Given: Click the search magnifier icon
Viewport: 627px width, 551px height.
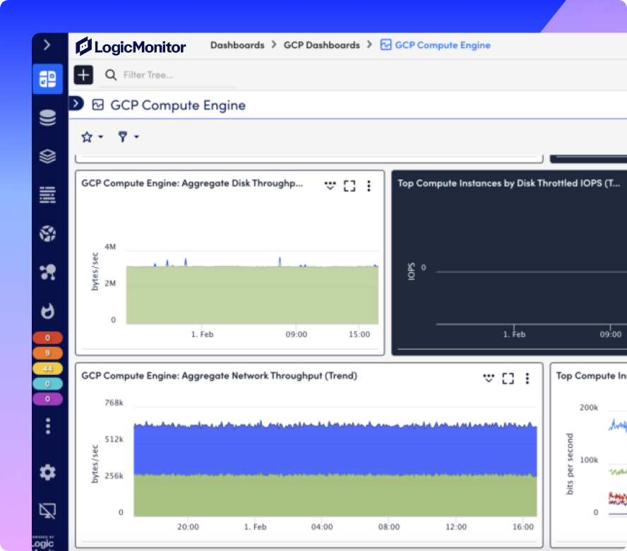Looking at the screenshot, I should click(x=111, y=75).
